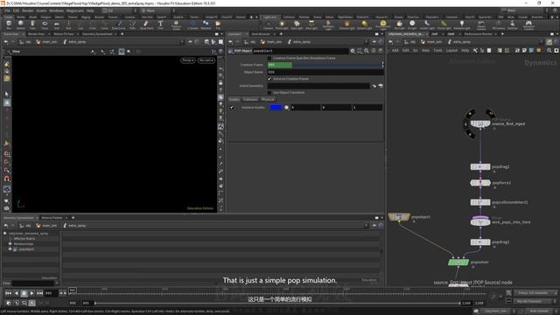
Task: Switch to the Performance Monitor tab
Action: click(x=479, y=34)
